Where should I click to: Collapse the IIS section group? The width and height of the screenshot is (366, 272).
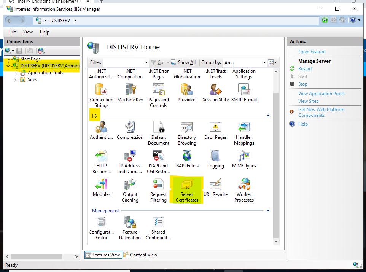268,116
